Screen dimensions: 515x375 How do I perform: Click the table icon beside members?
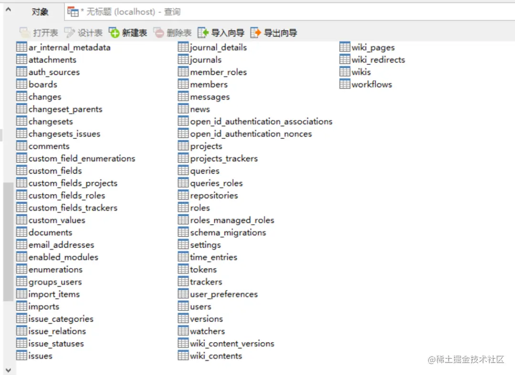tap(183, 84)
